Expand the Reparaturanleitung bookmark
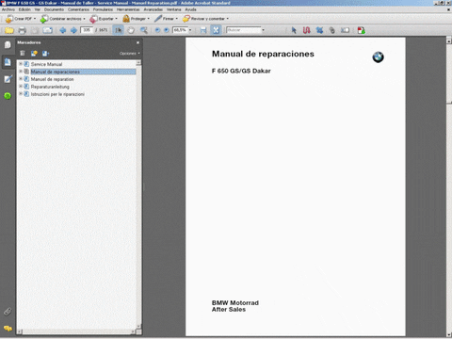The image size is (452, 339). pyautogui.click(x=21, y=87)
